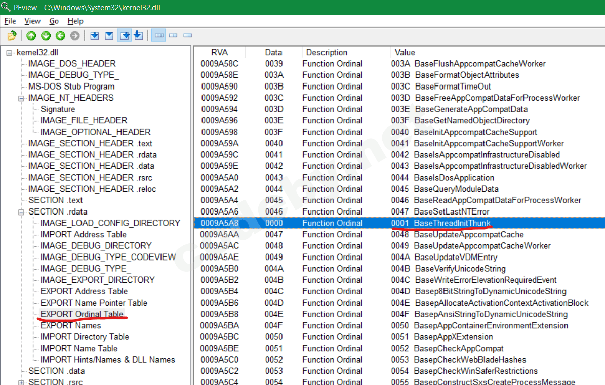Select the BaseGetNamedObjectDirectory row
Viewport: 605px width, 385px height.
click(x=399, y=120)
